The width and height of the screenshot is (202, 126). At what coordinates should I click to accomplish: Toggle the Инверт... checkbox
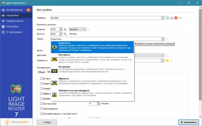pos(41,84)
